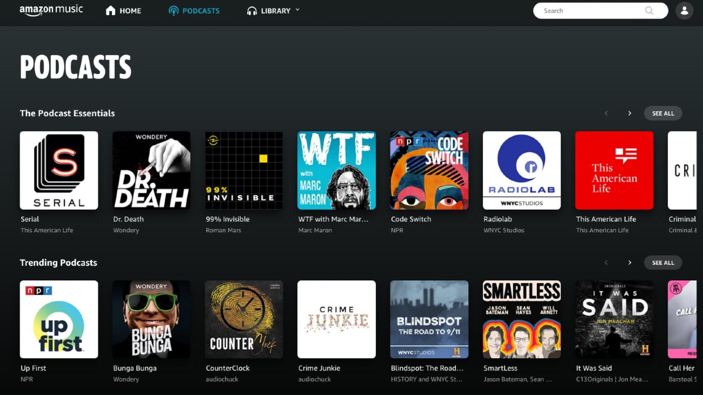
Task: Click the search magnifier icon
Action: click(649, 11)
